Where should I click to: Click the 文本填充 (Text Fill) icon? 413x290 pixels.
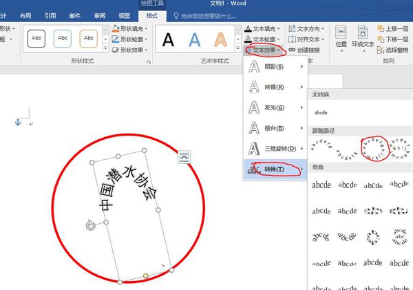point(248,30)
